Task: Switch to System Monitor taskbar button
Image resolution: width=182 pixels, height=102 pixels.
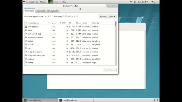Action: [x=40, y=100]
